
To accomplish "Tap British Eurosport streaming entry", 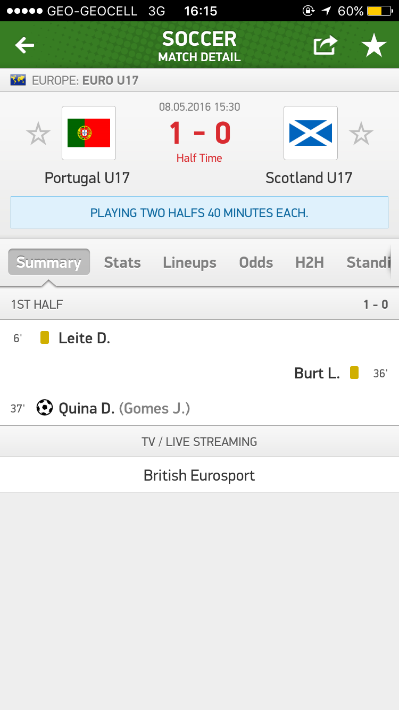I will coord(199,475).
